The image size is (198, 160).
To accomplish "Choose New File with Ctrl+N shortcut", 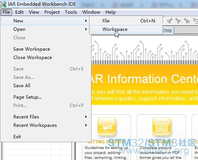I will (126, 21).
